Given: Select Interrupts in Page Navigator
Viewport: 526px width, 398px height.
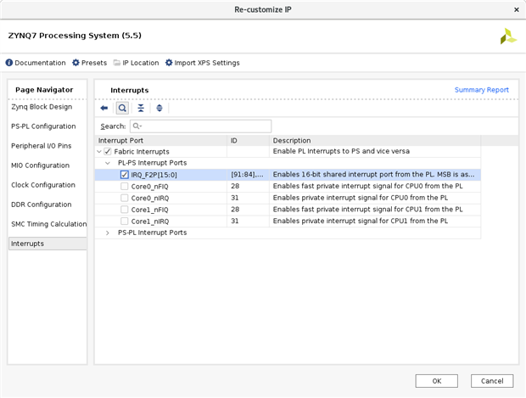Looking at the screenshot, I should tap(48, 244).
